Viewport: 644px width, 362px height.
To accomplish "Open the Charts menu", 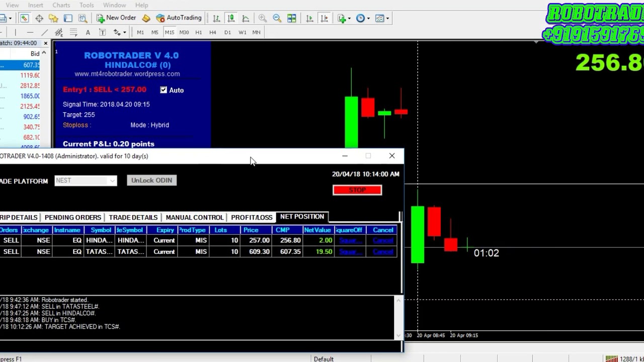I will click(61, 5).
